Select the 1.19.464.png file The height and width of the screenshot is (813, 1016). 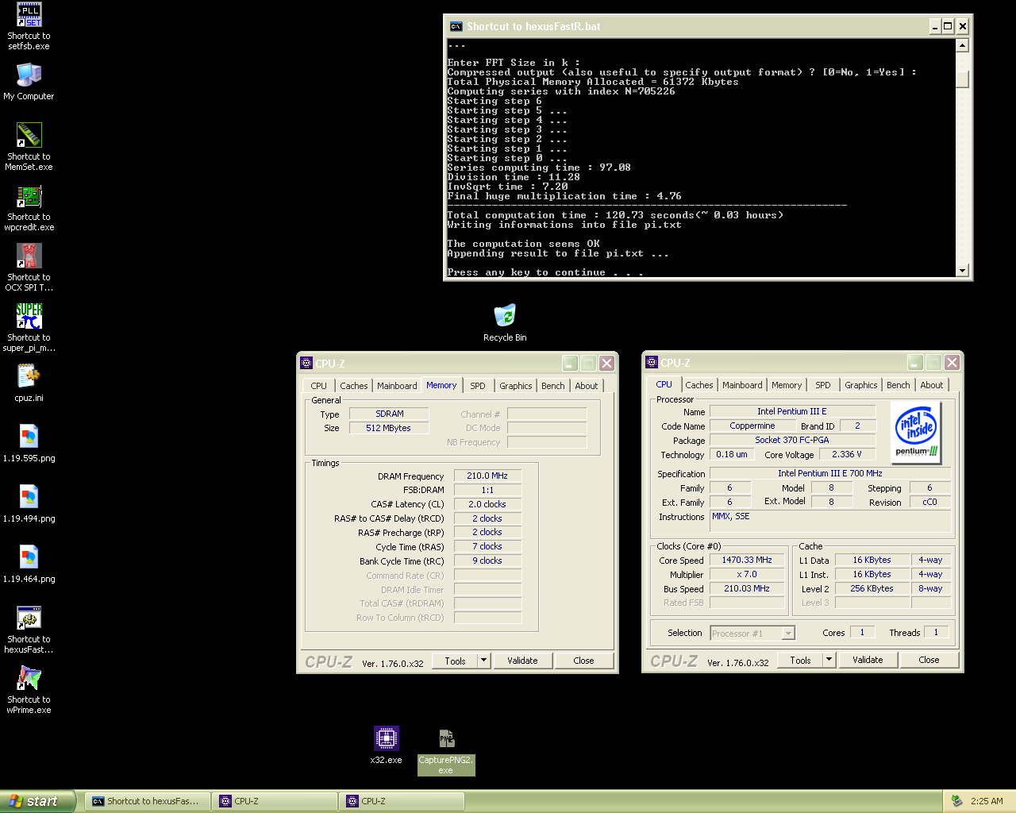(29, 558)
